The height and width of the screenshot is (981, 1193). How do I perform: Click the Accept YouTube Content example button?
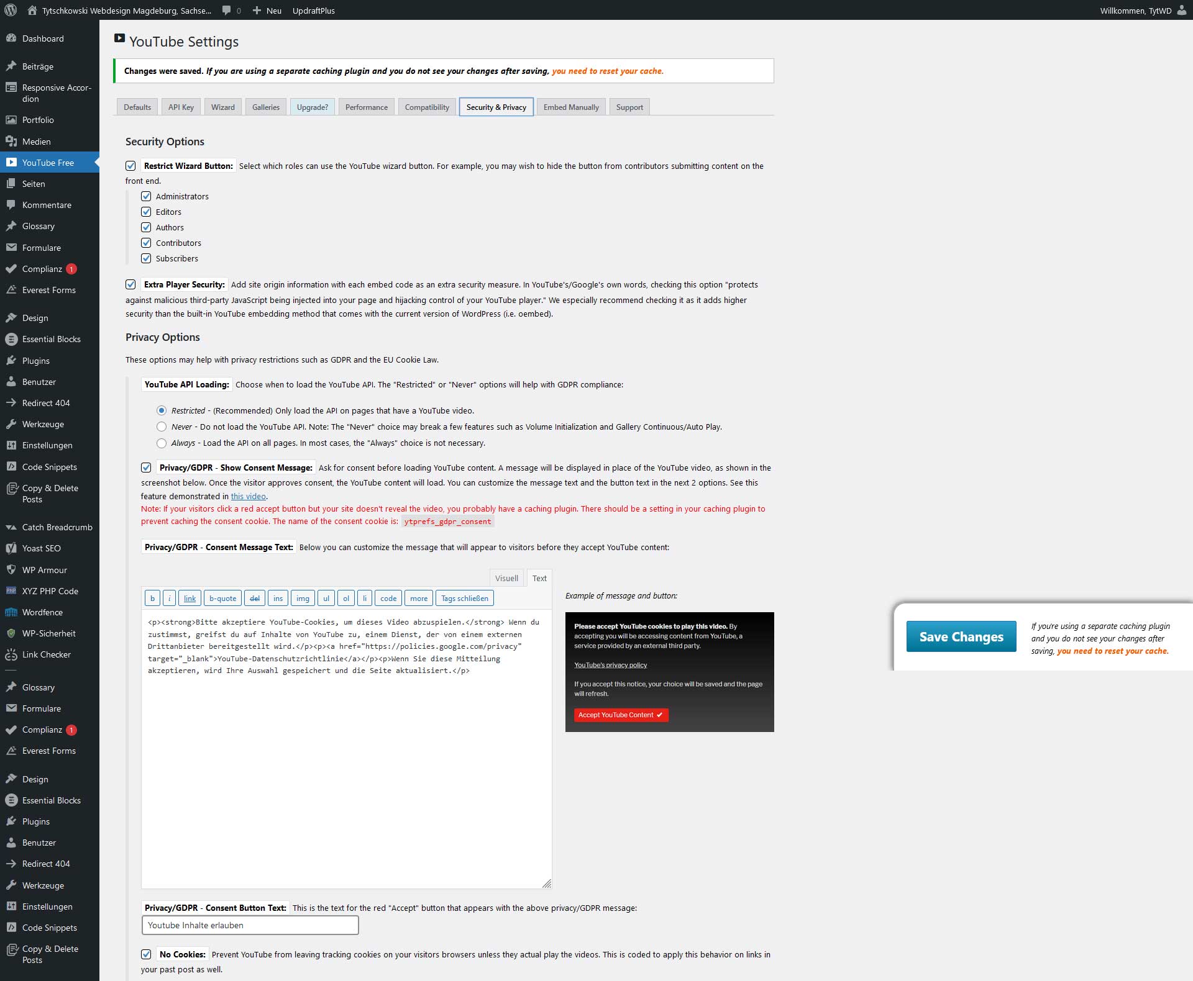click(621, 715)
